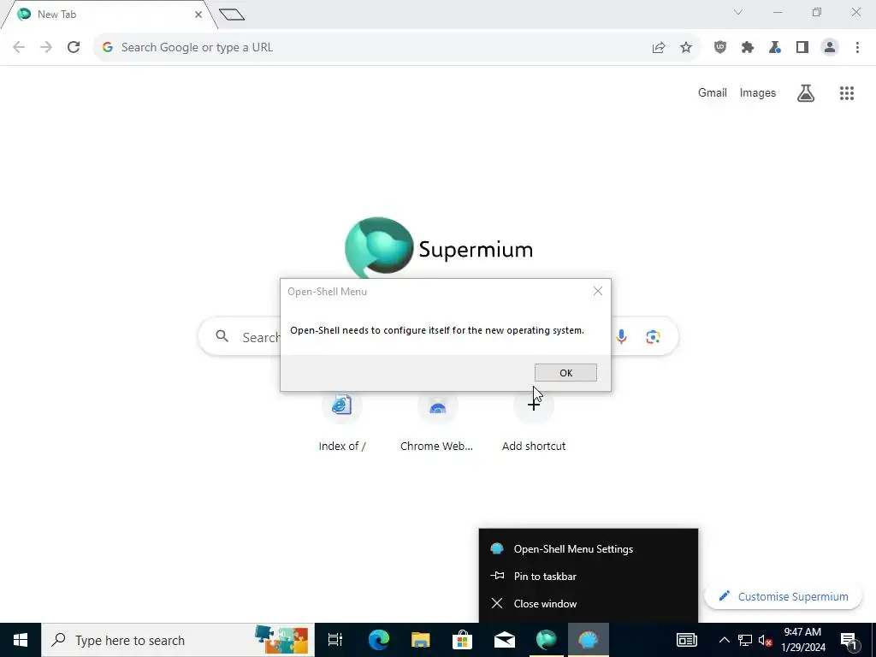The width and height of the screenshot is (876, 657).
Task: Open the three-dot browser menu
Action: (x=857, y=48)
